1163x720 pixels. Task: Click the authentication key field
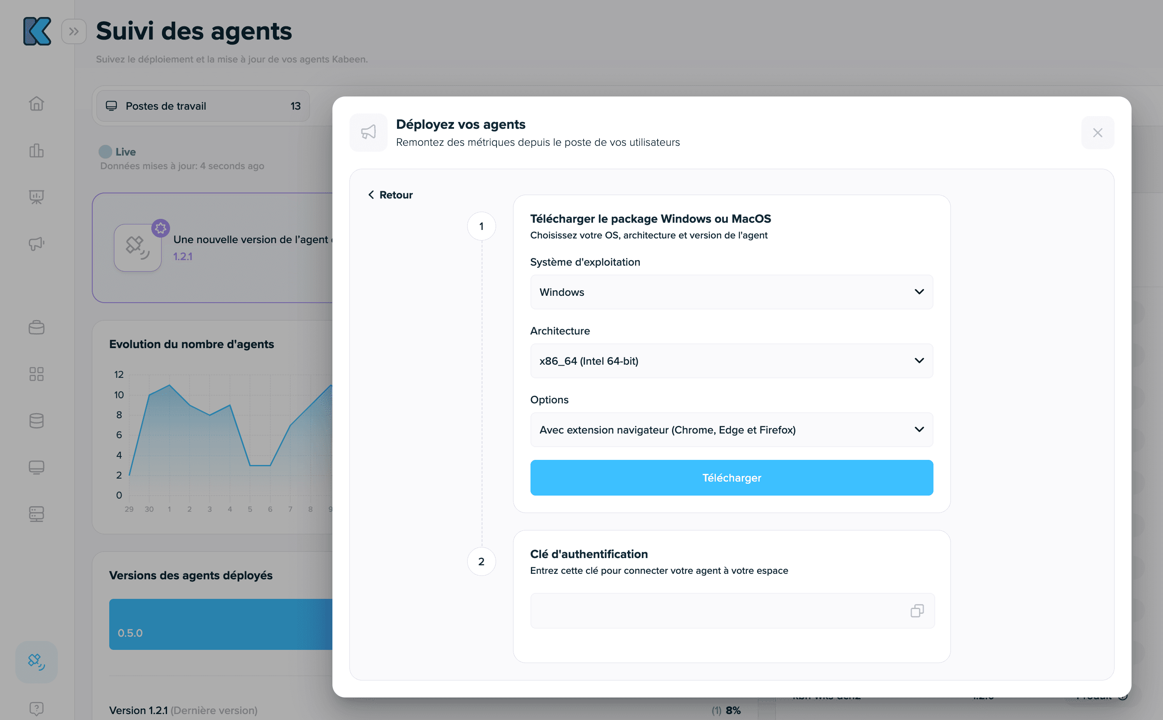(x=715, y=610)
